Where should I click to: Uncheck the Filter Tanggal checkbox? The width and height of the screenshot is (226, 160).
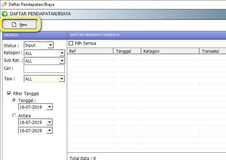9,93
